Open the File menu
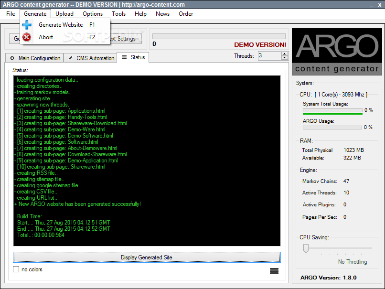 (11, 14)
